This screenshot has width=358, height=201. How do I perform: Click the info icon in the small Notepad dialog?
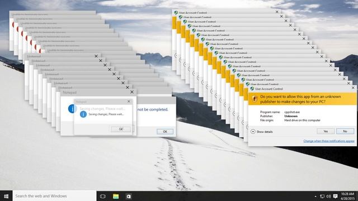point(83,114)
